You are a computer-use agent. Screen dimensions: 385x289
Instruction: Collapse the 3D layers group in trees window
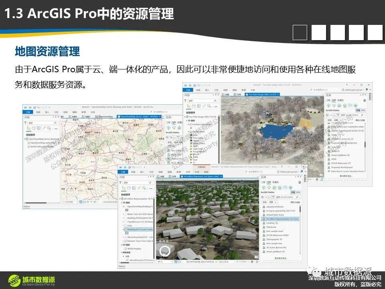click(121, 203)
